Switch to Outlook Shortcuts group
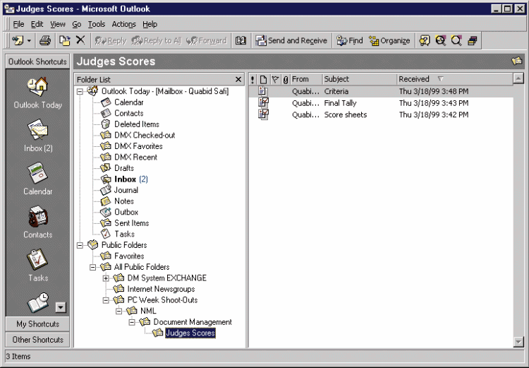This screenshot has height=368, width=529. click(x=37, y=61)
